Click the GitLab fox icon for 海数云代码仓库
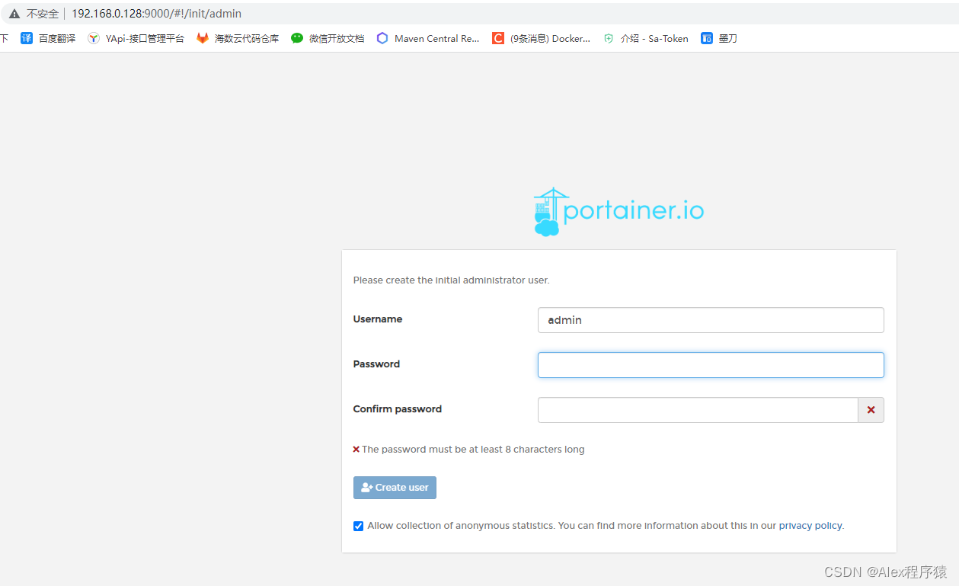The image size is (959, 586). pos(203,38)
